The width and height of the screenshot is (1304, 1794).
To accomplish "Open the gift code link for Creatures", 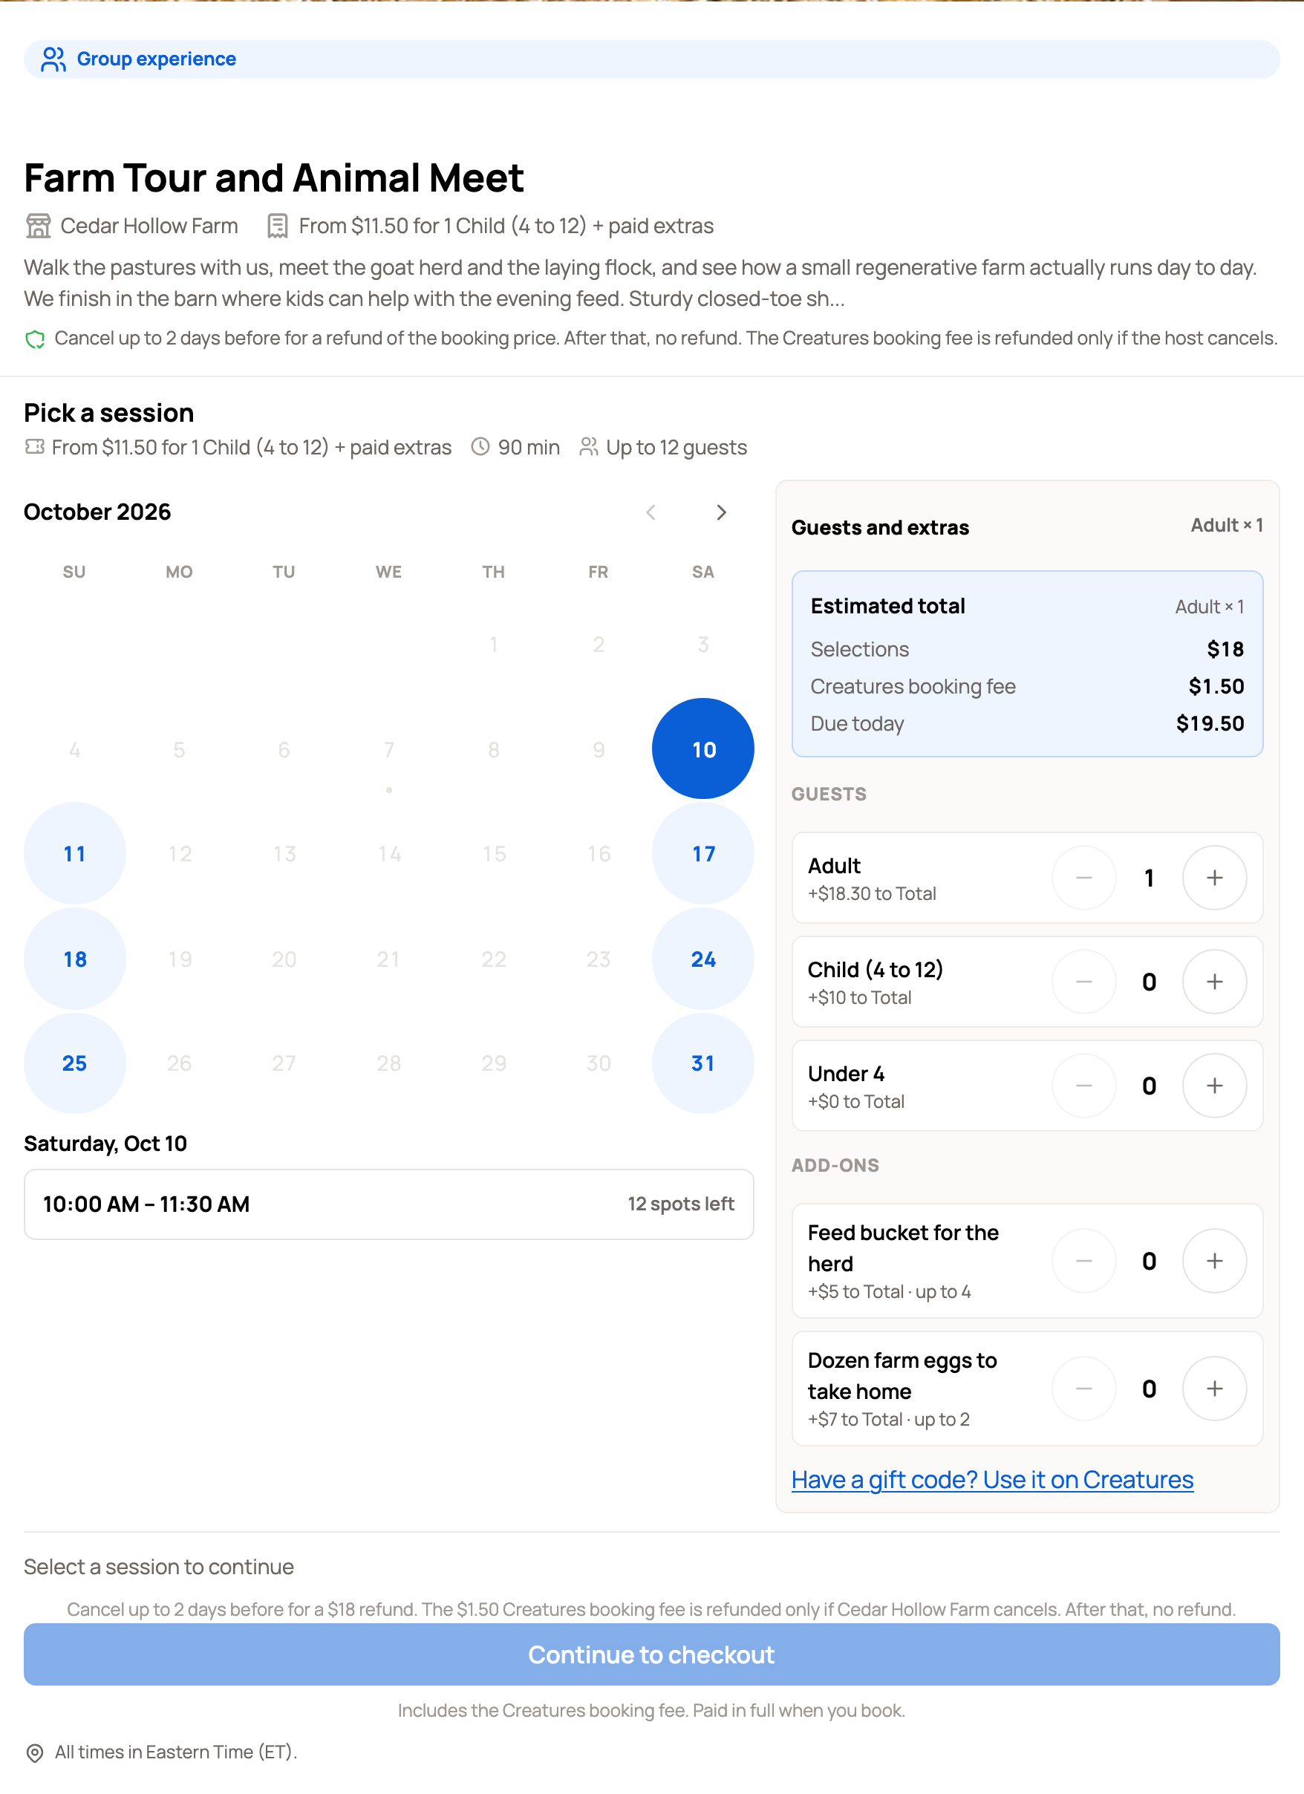I will coord(992,1479).
